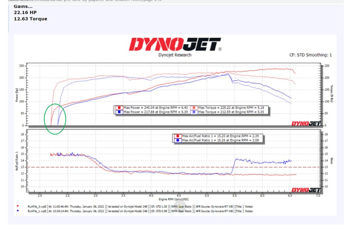Click the blue Max Power legend swatch
The height and width of the screenshot is (235, 358).
pos(120,112)
